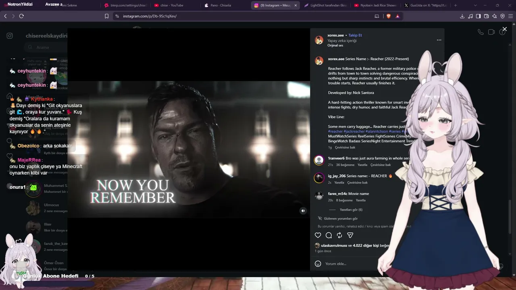Reload the current Instagram page

pos(21,16)
